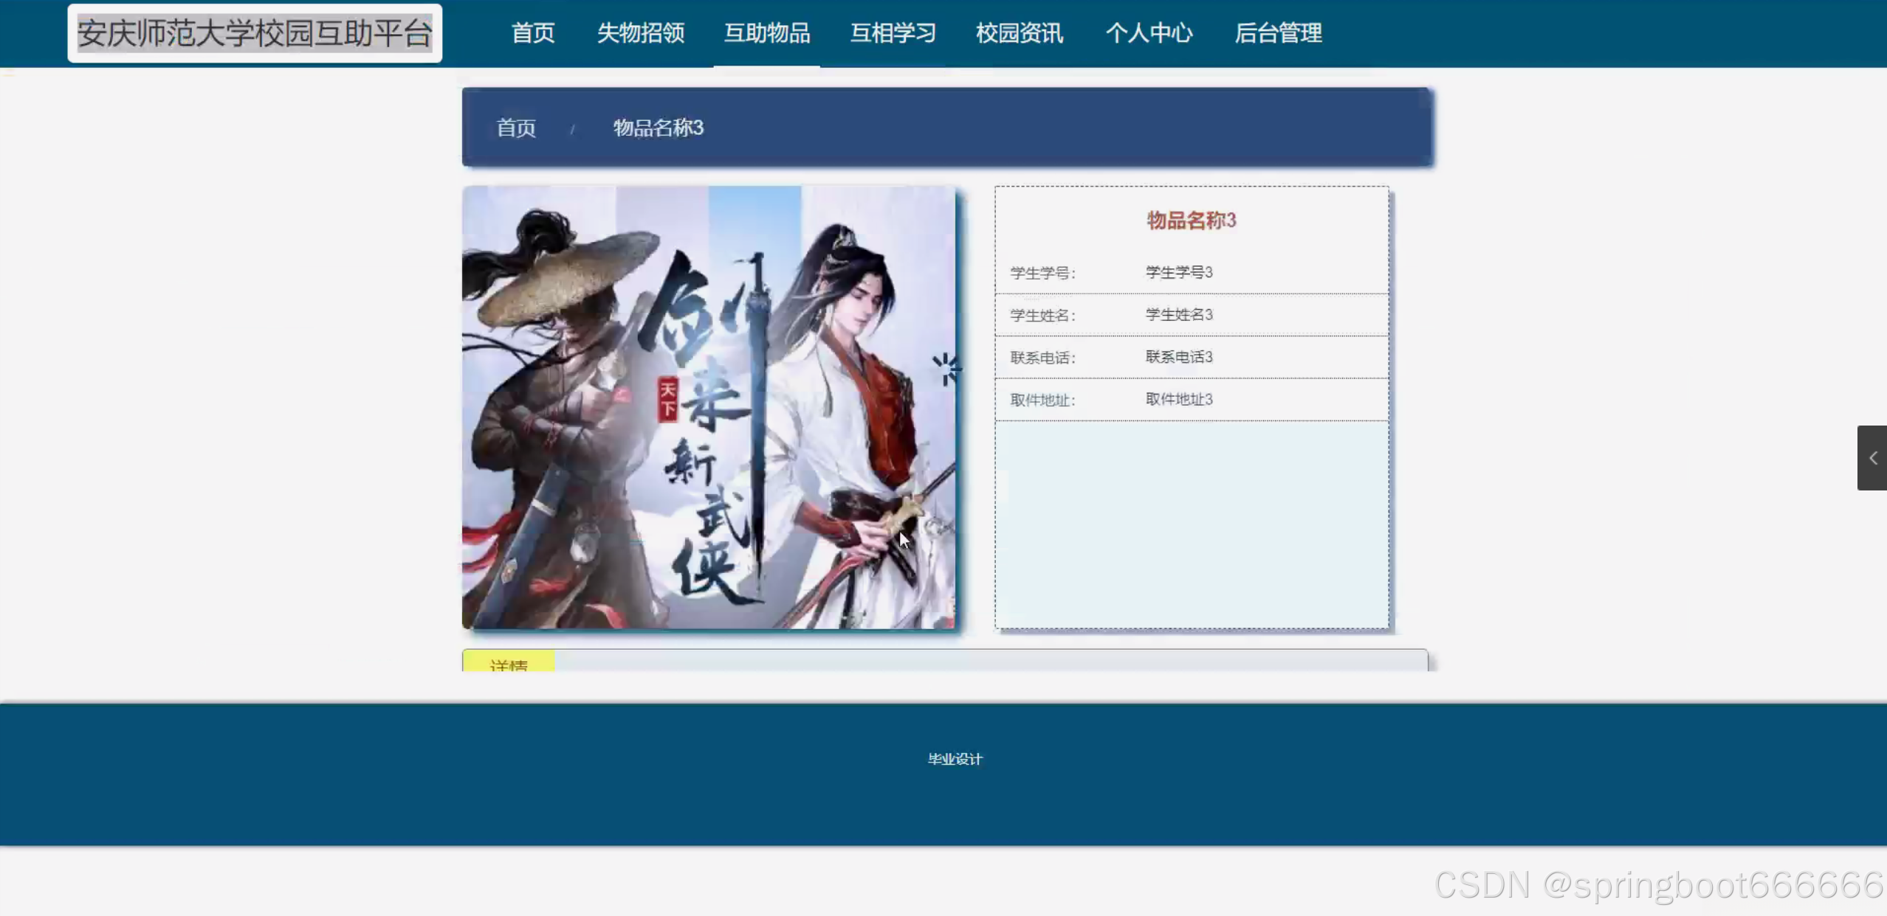The width and height of the screenshot is (1887, 916).
Task: Select 互助物品 in the navigation
Action: pos(766,33)
